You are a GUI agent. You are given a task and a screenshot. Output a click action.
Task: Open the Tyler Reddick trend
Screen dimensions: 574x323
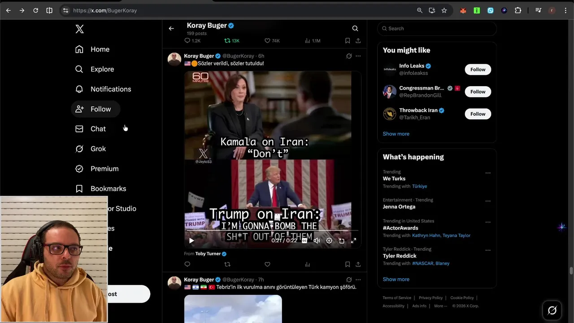(400, 256)
